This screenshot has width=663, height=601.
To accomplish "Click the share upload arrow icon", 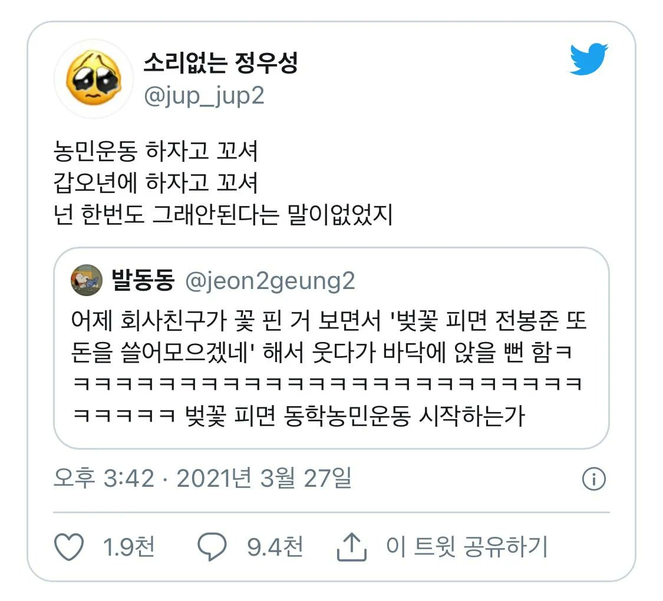I will point(351,547).
